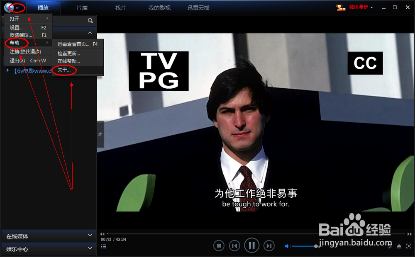This screenshot has width=415, height=257.
Task: Select 关于... from the help submenu
Action: 64,70
